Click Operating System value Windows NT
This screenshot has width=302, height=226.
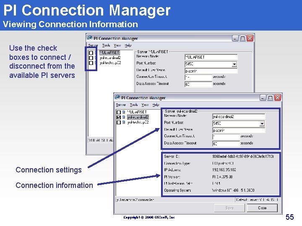tap(233, 190)
